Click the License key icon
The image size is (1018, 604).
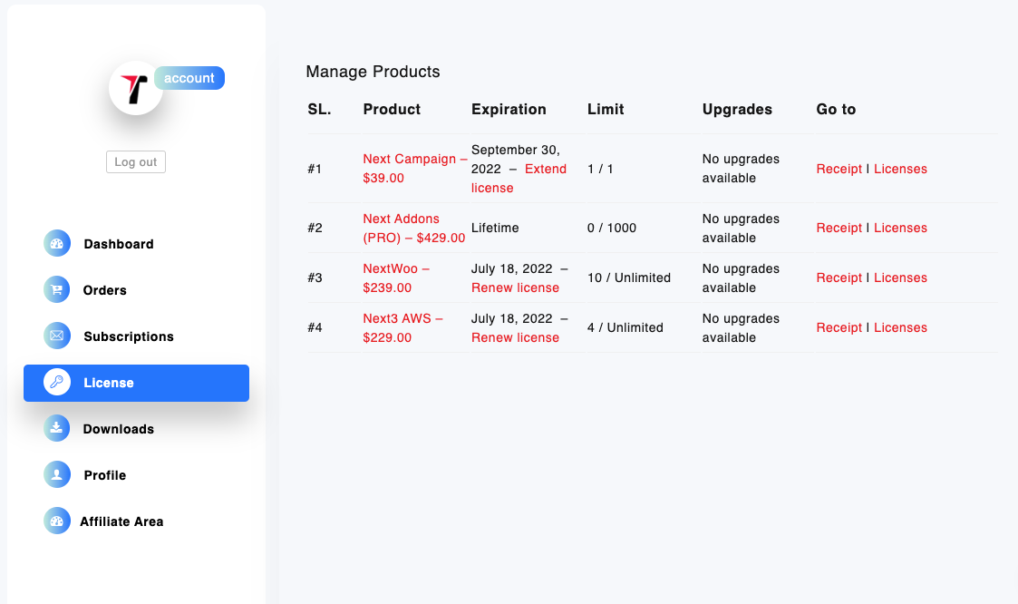click(56, 382)
